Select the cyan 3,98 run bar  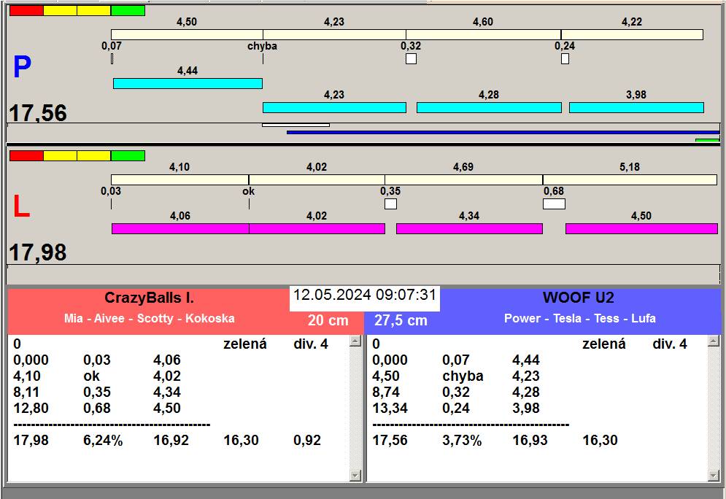[636, 107]
